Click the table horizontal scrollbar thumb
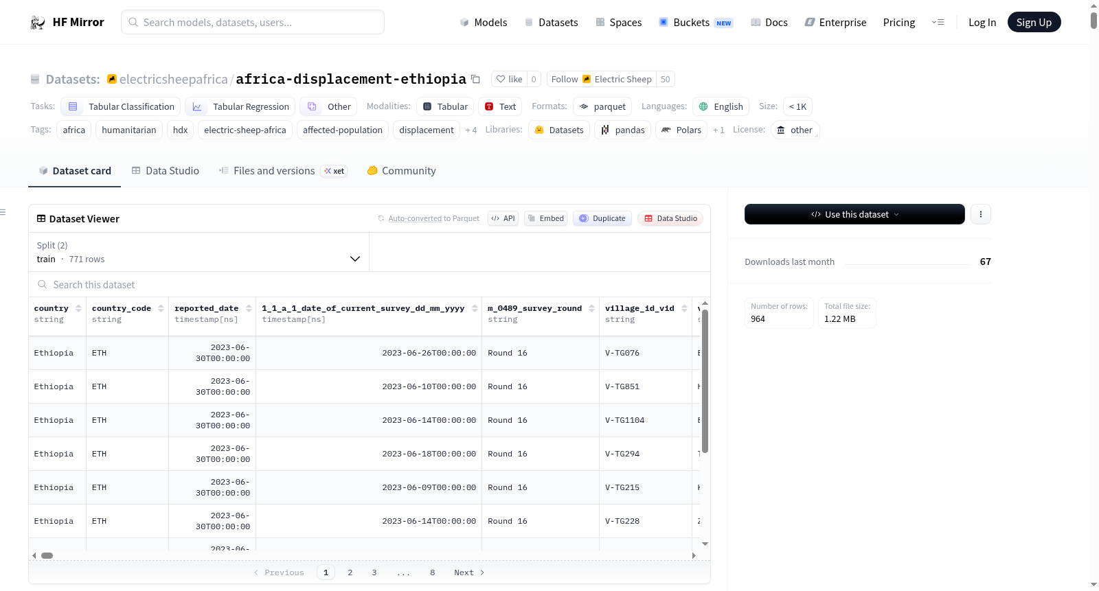1099x591 pixels. coord(47,555)
